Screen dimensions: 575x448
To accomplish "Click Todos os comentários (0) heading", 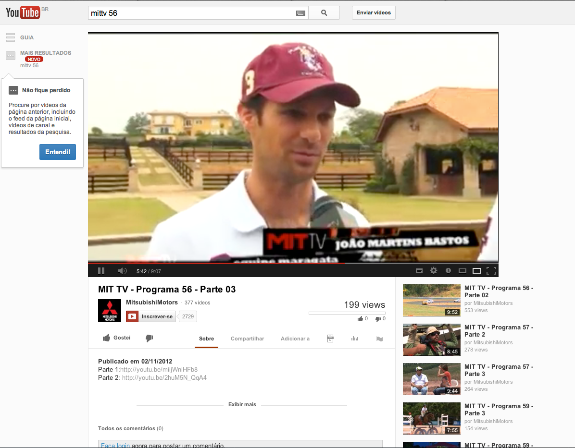I will point(131,428).
